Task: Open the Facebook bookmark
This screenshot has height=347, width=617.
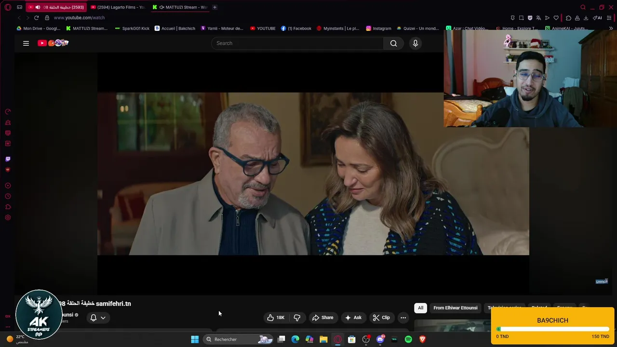Action: pyautogui.click(x=296, y=28)
